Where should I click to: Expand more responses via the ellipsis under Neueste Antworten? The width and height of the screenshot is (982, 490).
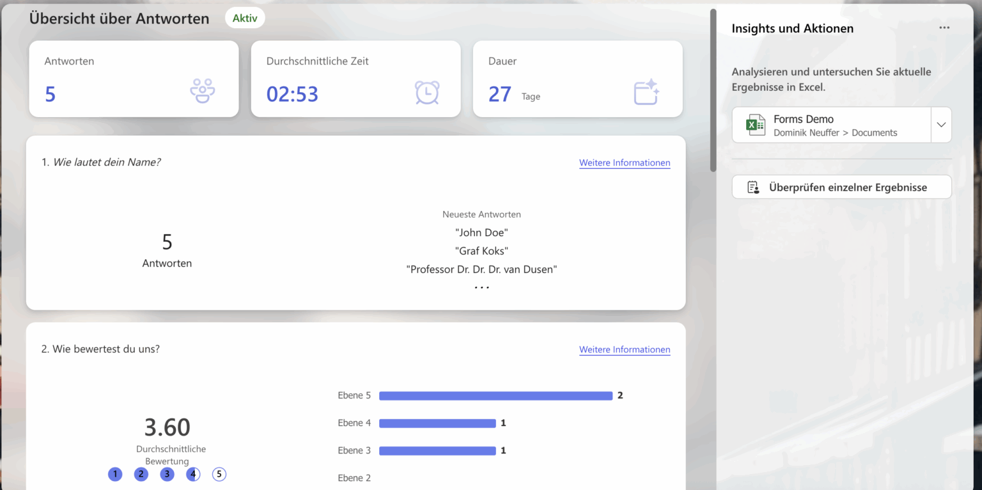(481, 286)
